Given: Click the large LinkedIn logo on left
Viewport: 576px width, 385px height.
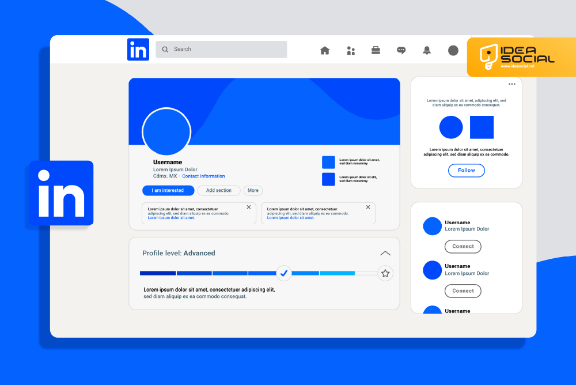Looking at the screenshot, I should click(62, 193).
